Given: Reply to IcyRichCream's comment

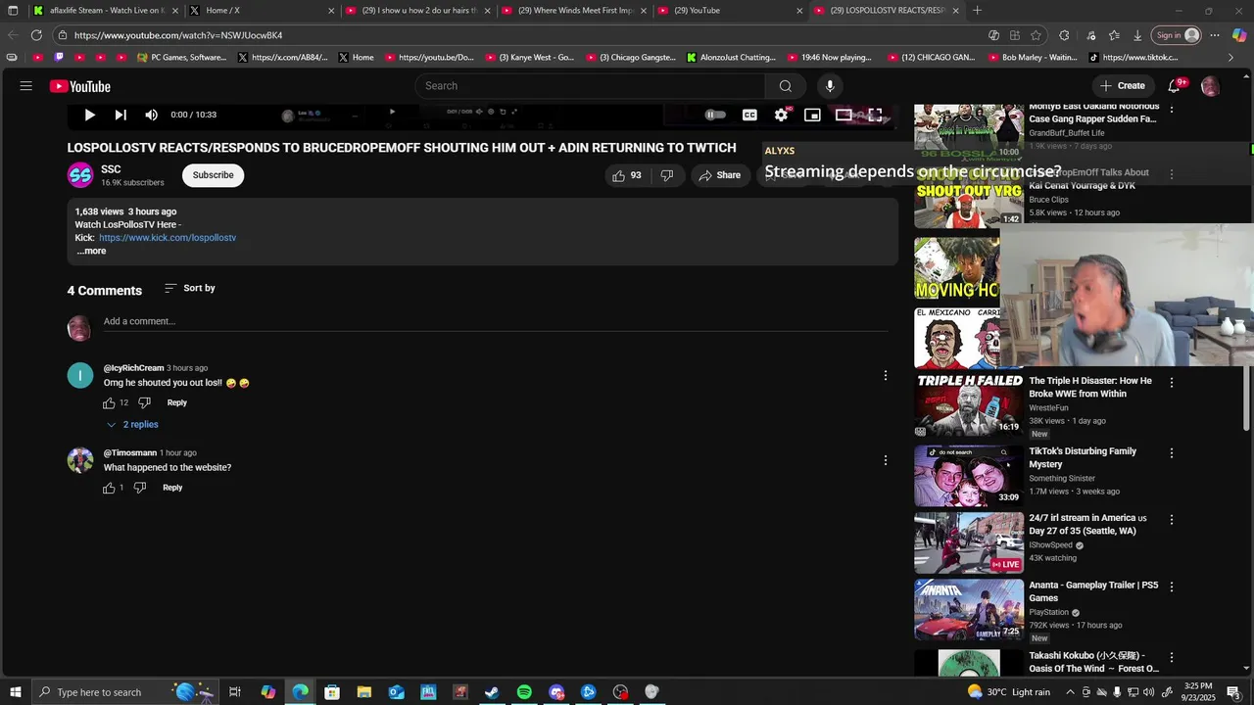Looking at the screenshot, I should click(x=176, y=403).
